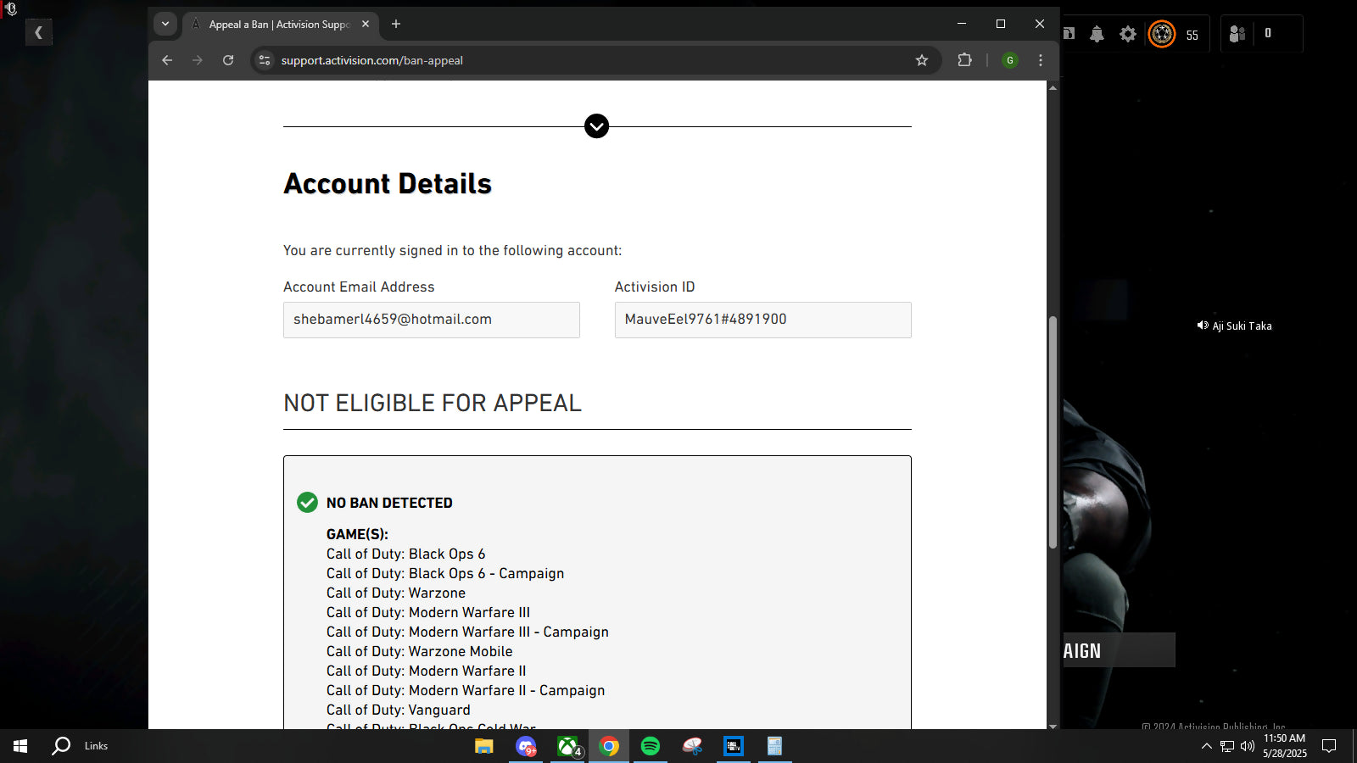
Task: Open the Chrome three-dot menu
Action: [1041, 60]
